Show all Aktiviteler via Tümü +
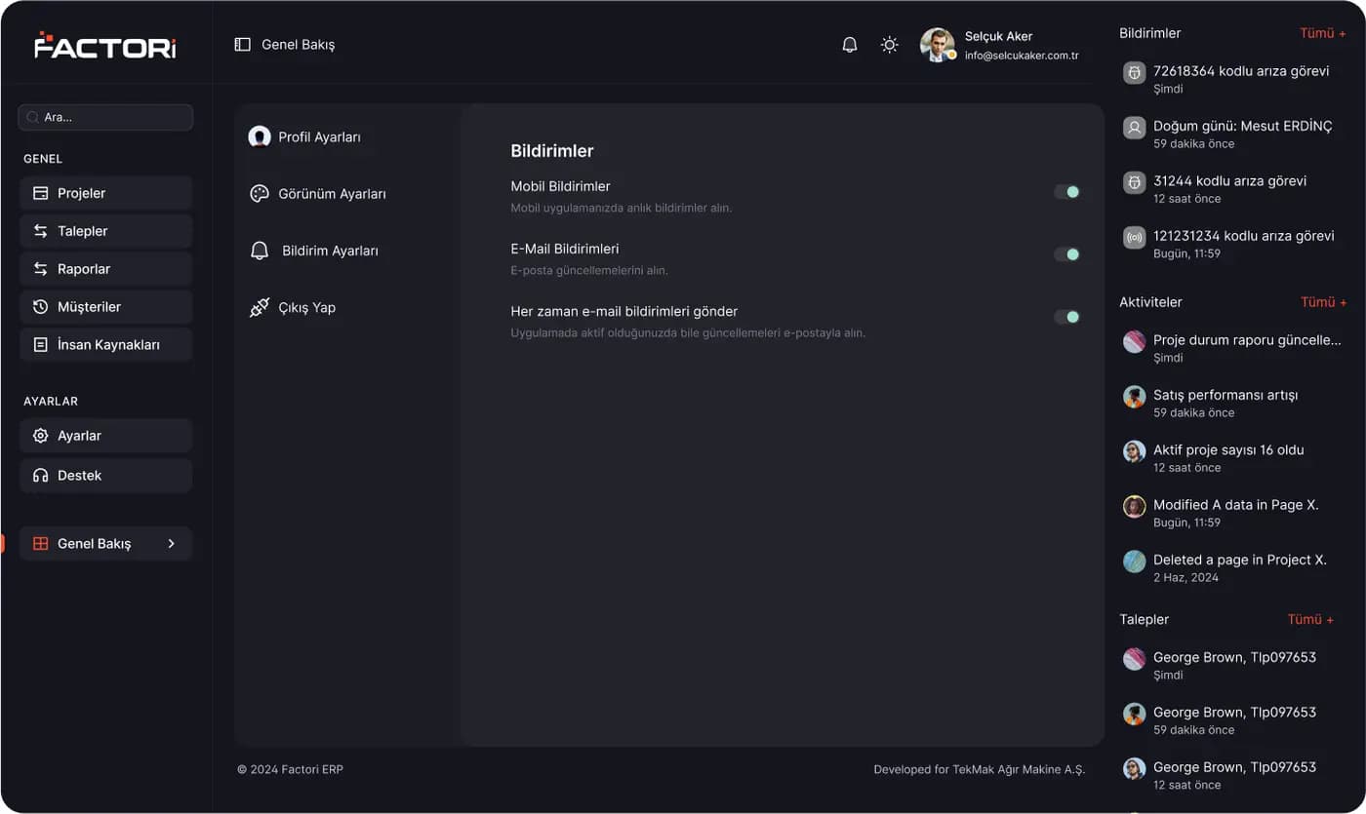 pos(1323,302)
